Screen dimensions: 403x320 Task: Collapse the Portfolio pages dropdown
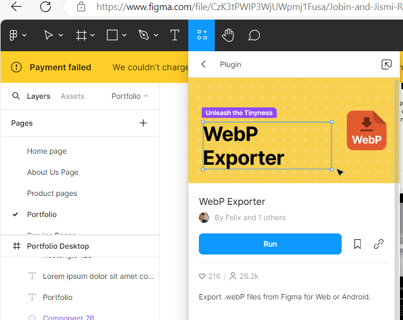click(x=130, y=96)
